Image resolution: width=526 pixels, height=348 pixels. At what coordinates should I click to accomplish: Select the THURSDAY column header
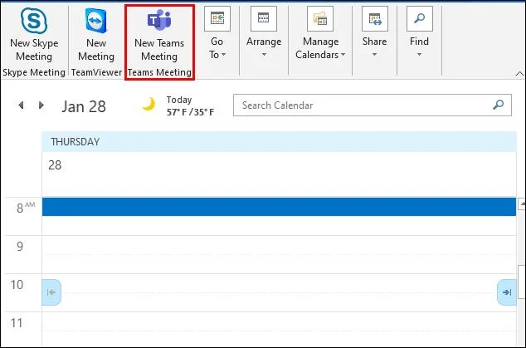(x=279, y=141)
